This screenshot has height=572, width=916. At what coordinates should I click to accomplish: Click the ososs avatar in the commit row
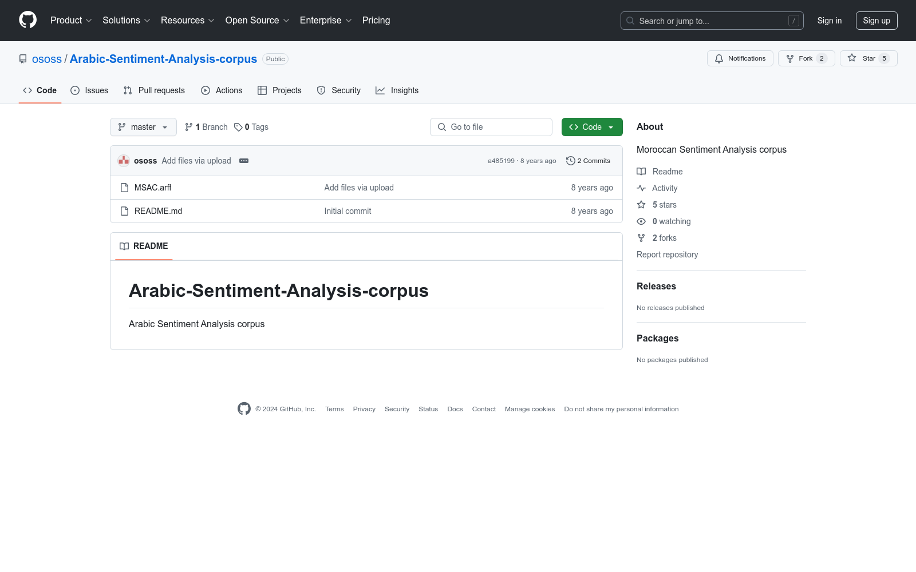124,161
